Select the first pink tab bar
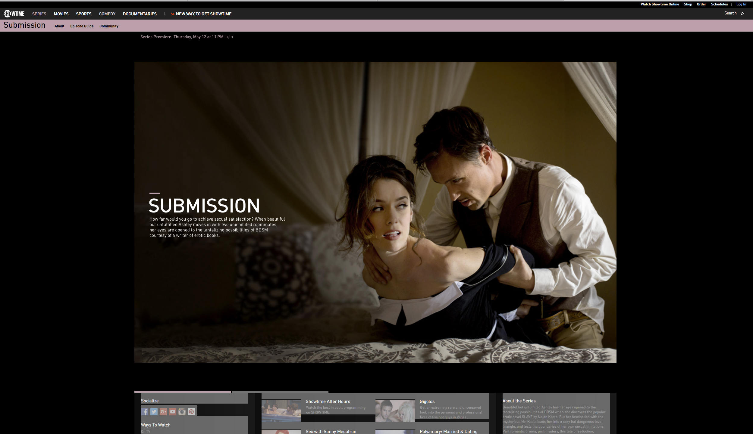 (183, 392)
